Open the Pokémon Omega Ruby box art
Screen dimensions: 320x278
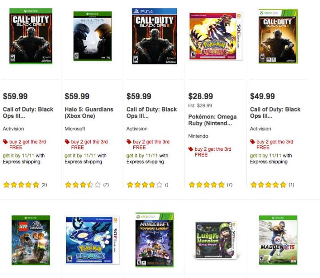(216, 36)
